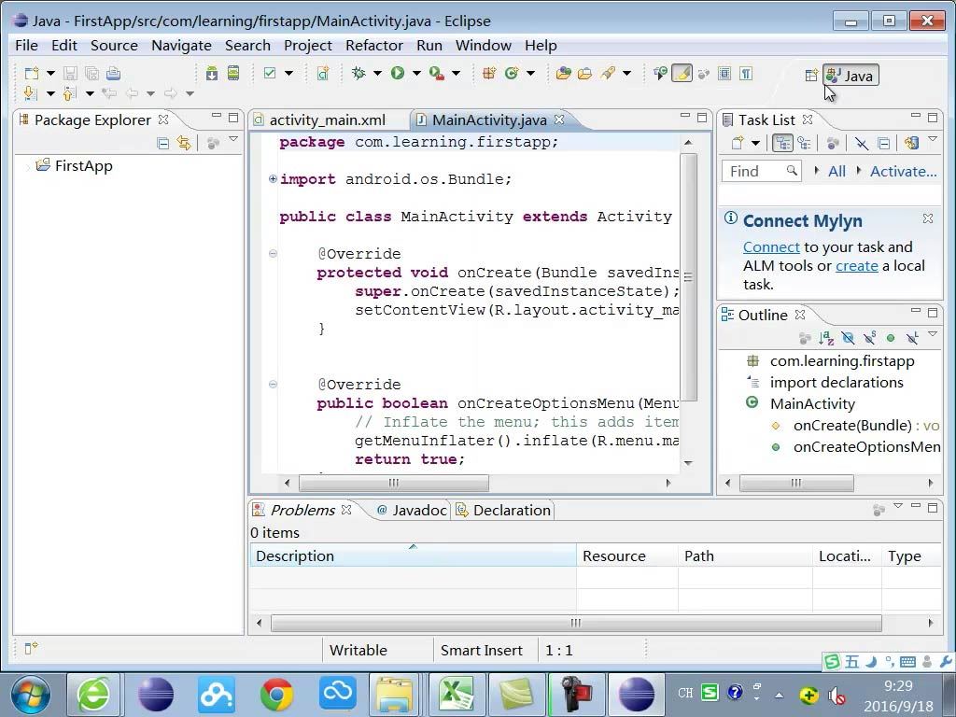Screen dimensions: 956x717
Task: Click the create local task link
Action: coord(857,266)
